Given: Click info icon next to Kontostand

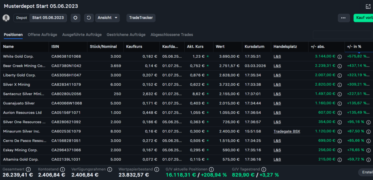Looking at the screenshot, I should [x=63, y=169].
